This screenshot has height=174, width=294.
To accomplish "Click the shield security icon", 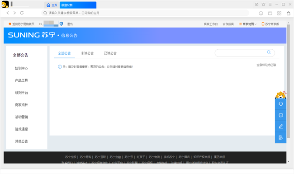I will pyautogui.click(x=61, y=24).
